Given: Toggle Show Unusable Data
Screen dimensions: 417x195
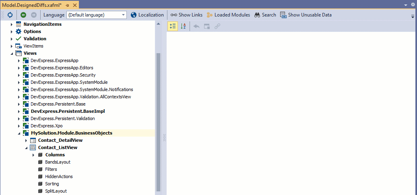Looking at the screenshot, I should 306,15.
